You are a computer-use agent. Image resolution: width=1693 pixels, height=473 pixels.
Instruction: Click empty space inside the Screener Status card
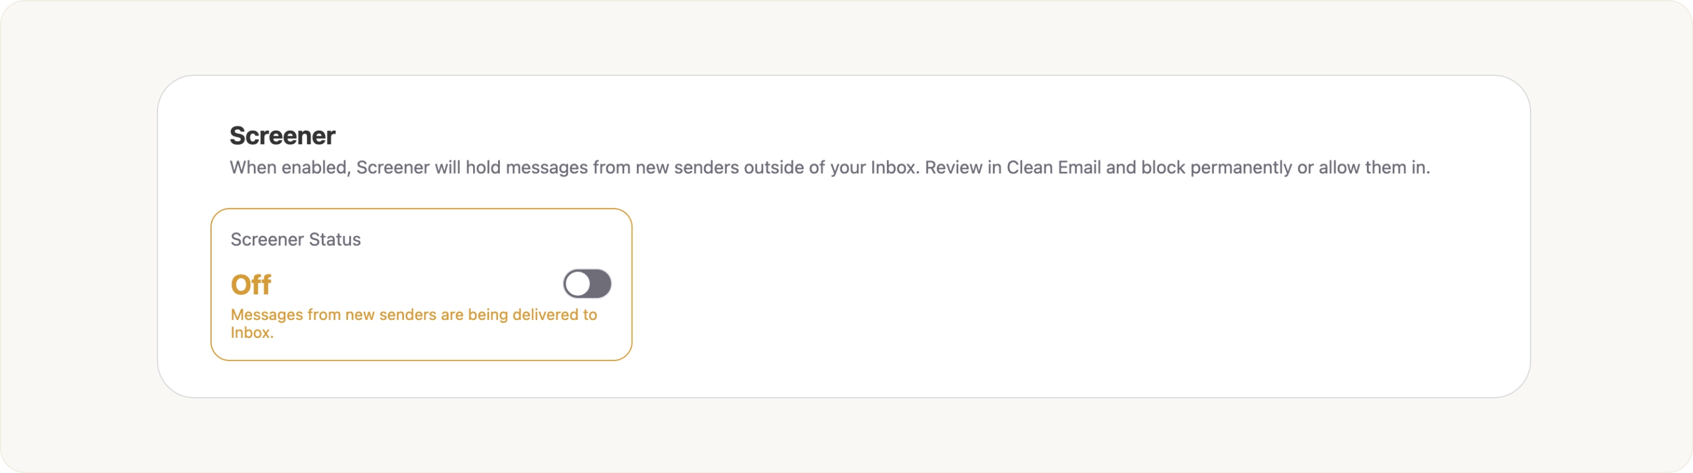[x=460, y=256]
